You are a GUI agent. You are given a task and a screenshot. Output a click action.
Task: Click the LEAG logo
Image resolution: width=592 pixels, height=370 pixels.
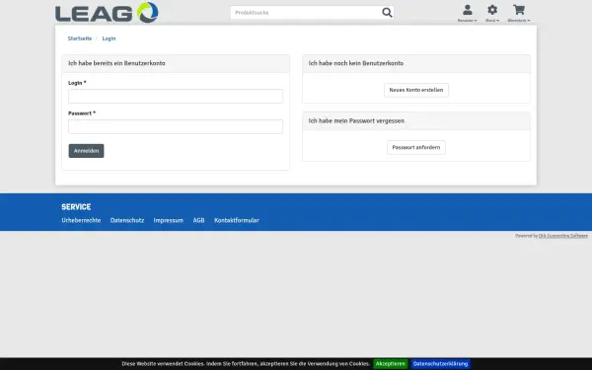coord(107,13)
